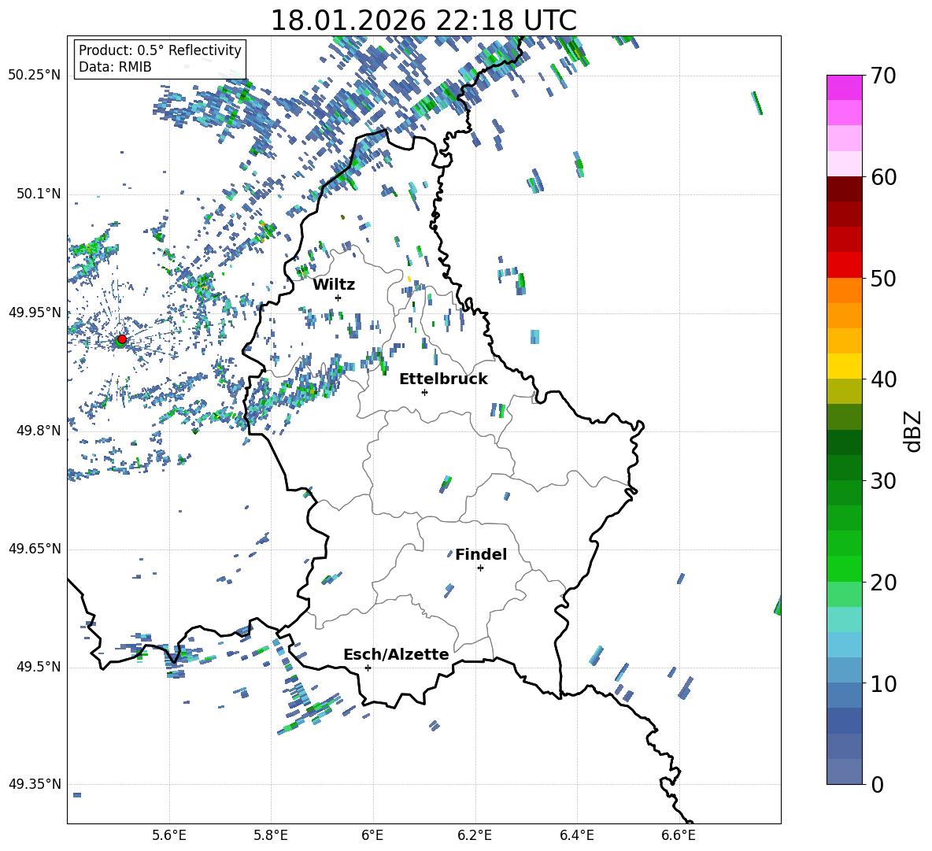The image size is (932, 851).
Task: Click the magenta top colorbar segment
Action: [844, 87]
